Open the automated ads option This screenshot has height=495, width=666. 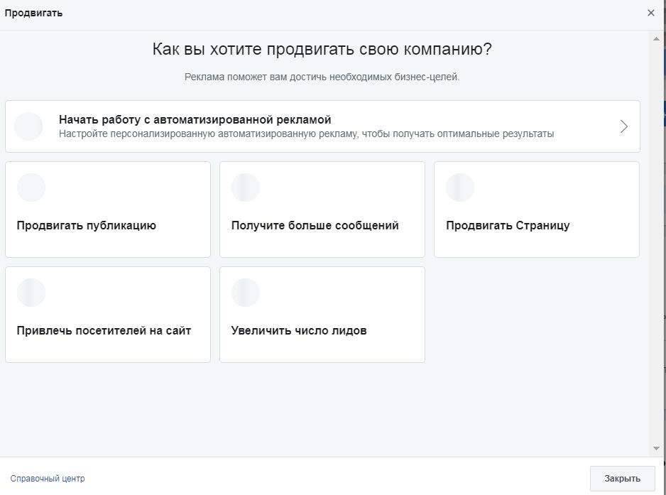click(x=322, y=126)
